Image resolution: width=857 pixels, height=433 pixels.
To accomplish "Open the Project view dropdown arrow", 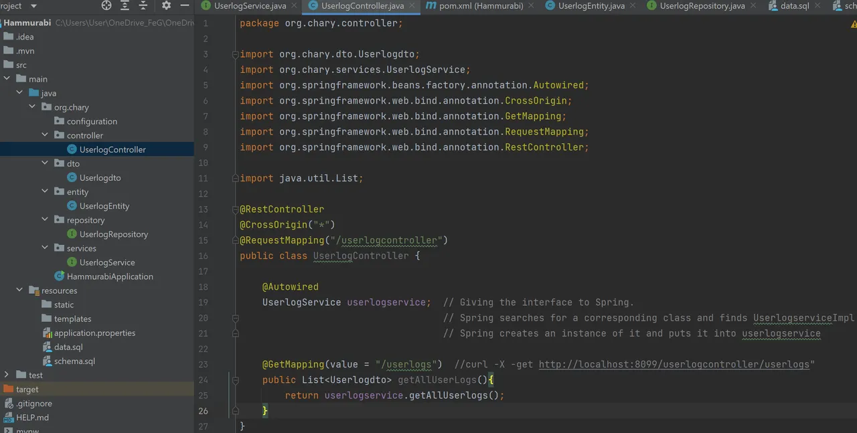I will coord(35,5).
